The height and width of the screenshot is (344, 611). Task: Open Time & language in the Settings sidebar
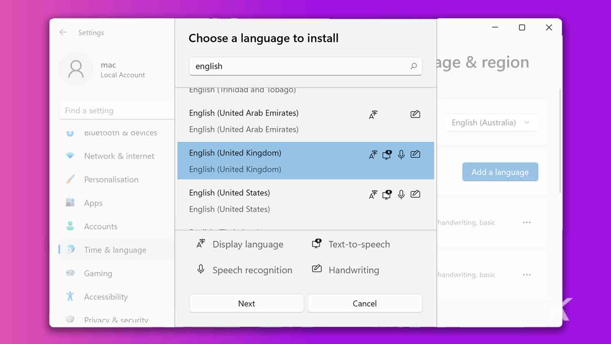pyautogui.click(x=115, y=250)
